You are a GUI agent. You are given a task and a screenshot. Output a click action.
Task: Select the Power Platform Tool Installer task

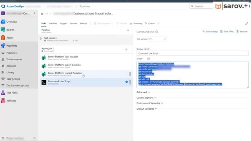(86, 58)
